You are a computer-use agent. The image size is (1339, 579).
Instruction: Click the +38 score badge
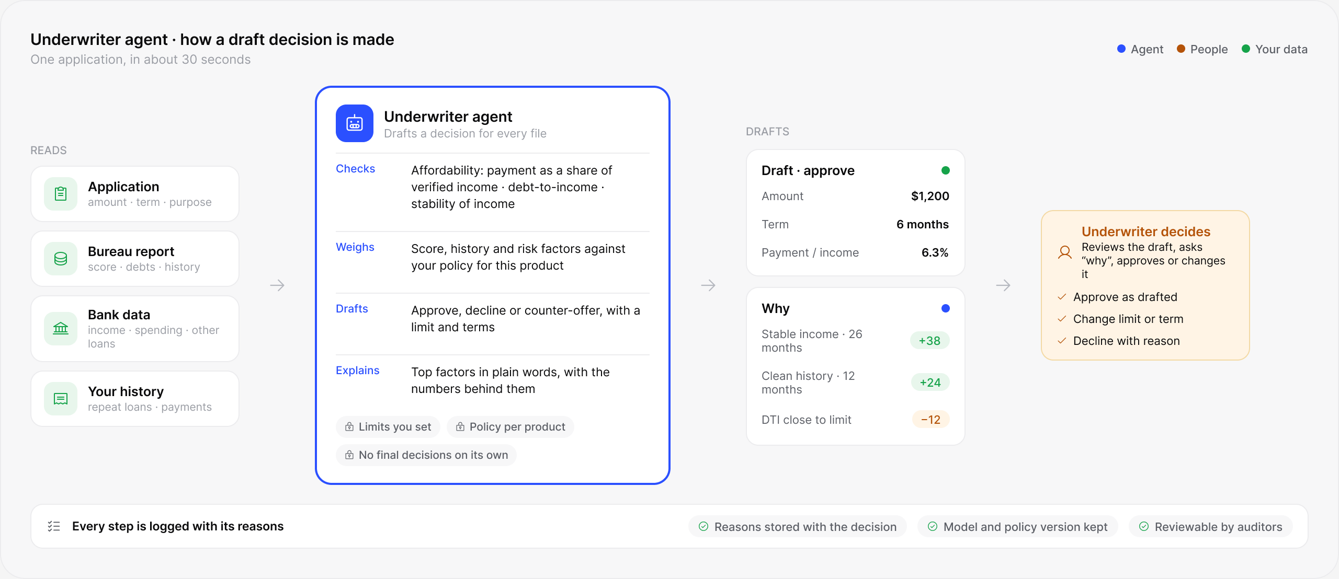[930, 341]
